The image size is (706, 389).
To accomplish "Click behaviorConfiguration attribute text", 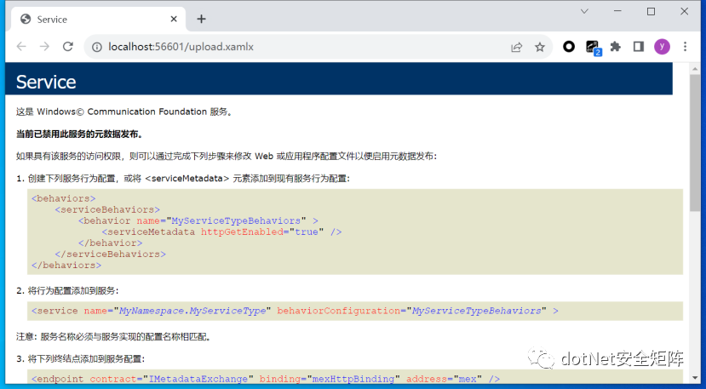I will tap(339, 311).
